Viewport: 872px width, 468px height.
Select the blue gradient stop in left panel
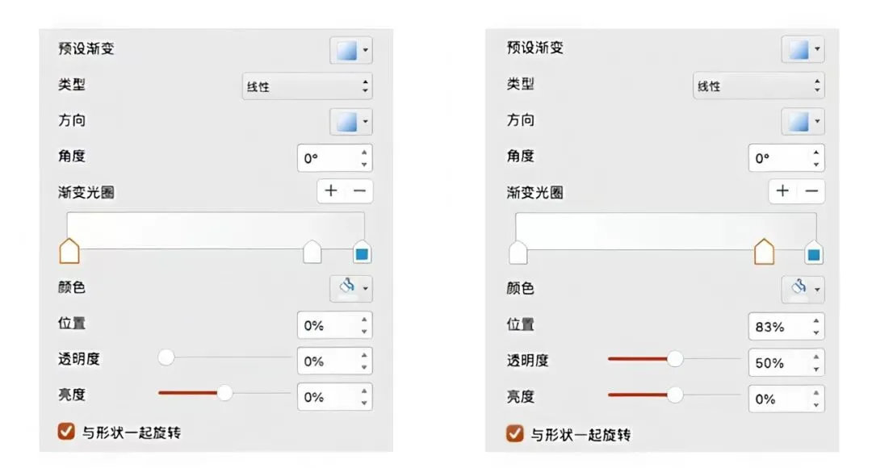pos(362,253)
